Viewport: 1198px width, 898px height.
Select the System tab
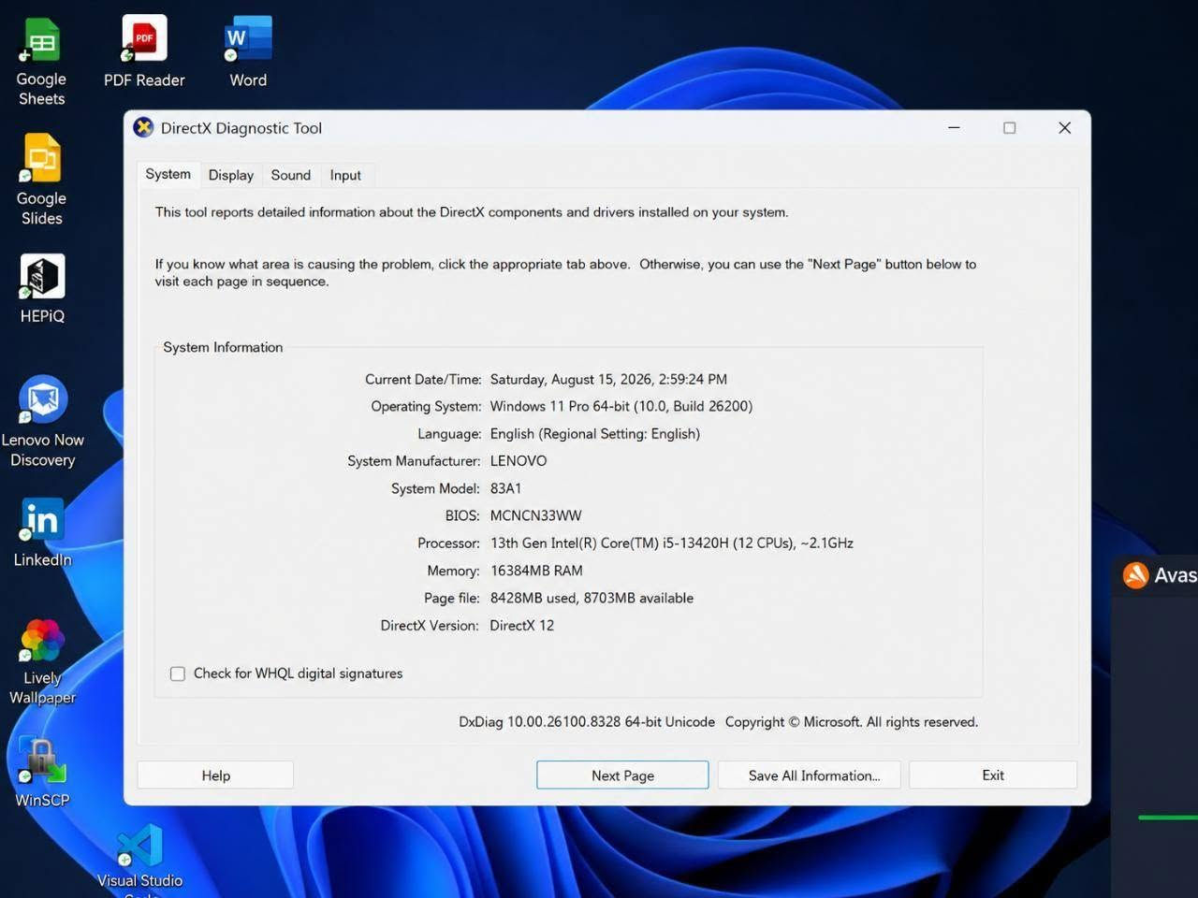[168, 174]
